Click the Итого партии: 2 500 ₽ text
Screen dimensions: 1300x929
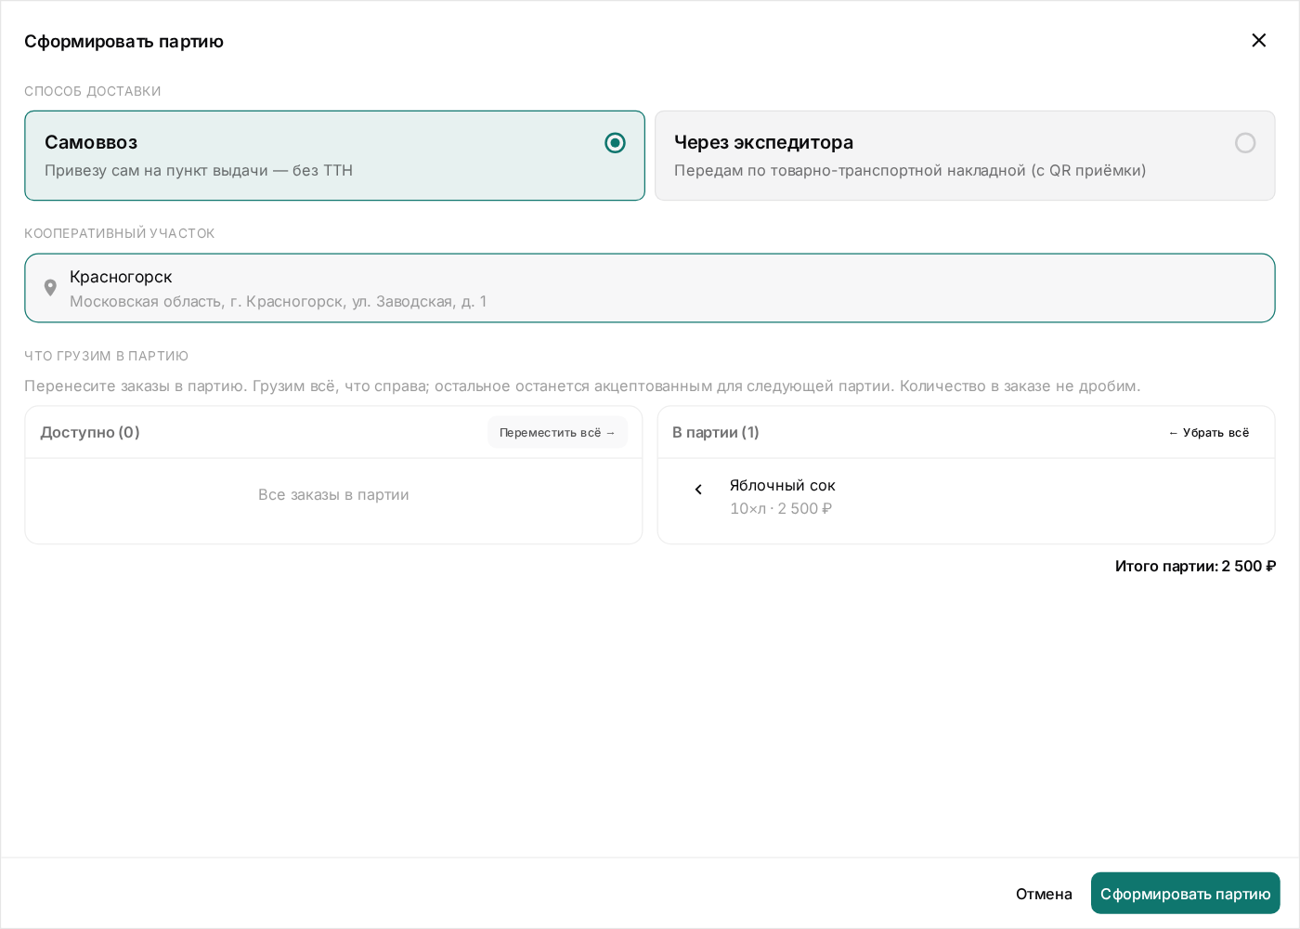(x=1195, y=566)
